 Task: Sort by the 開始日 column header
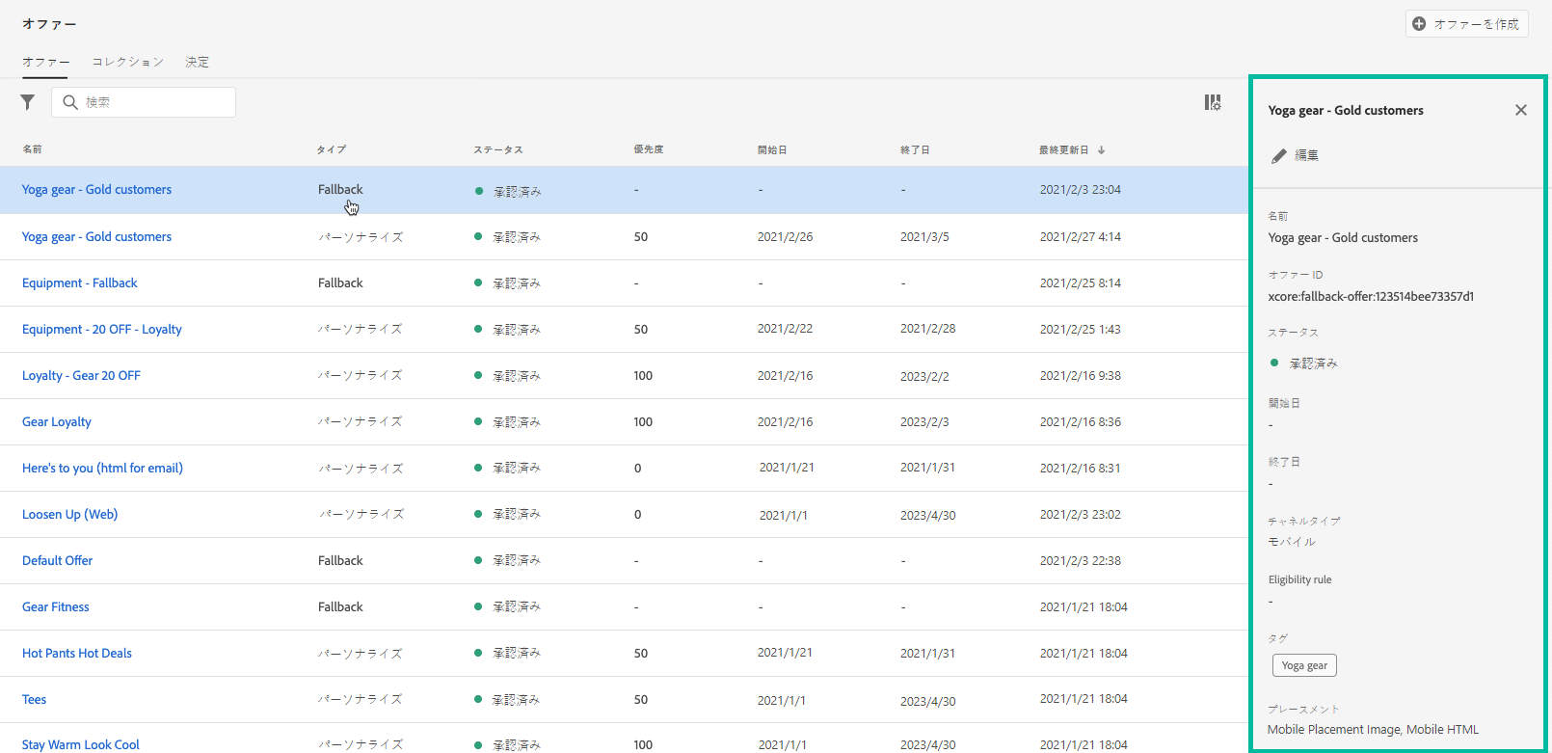[772, 149]
